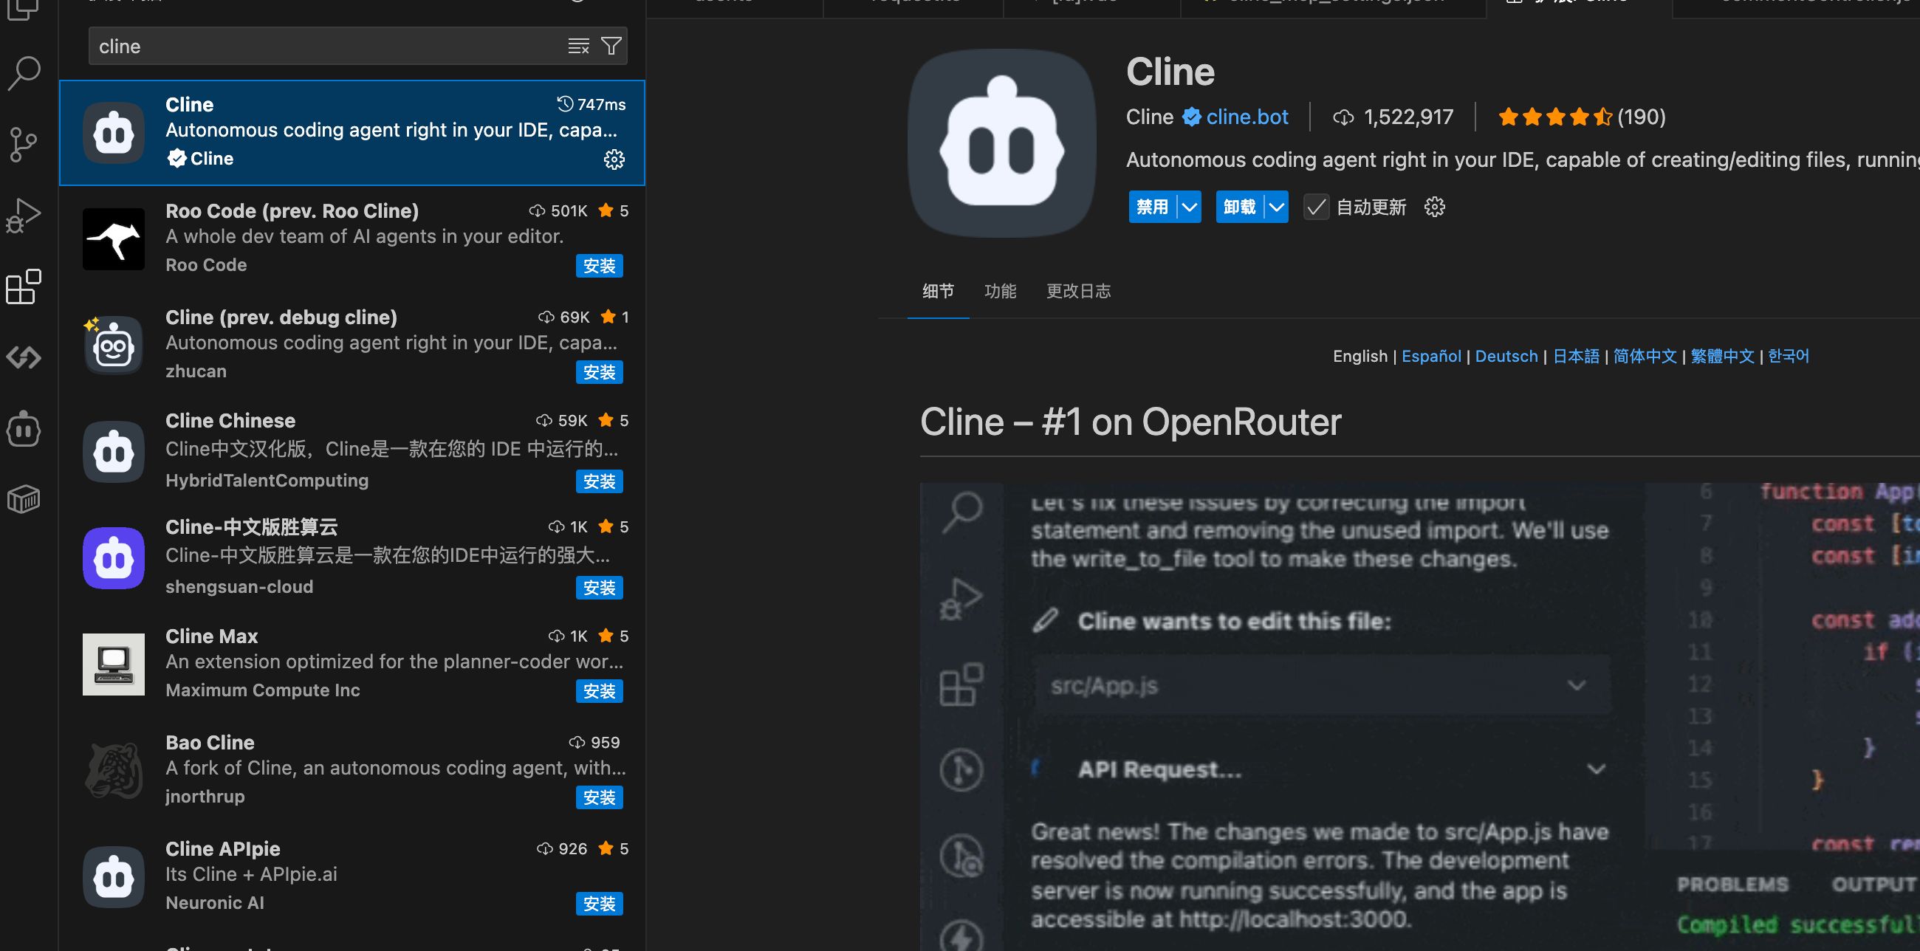Open the Run and Debug view
The image size is (1920, 951).
click(x=24, y=216)
